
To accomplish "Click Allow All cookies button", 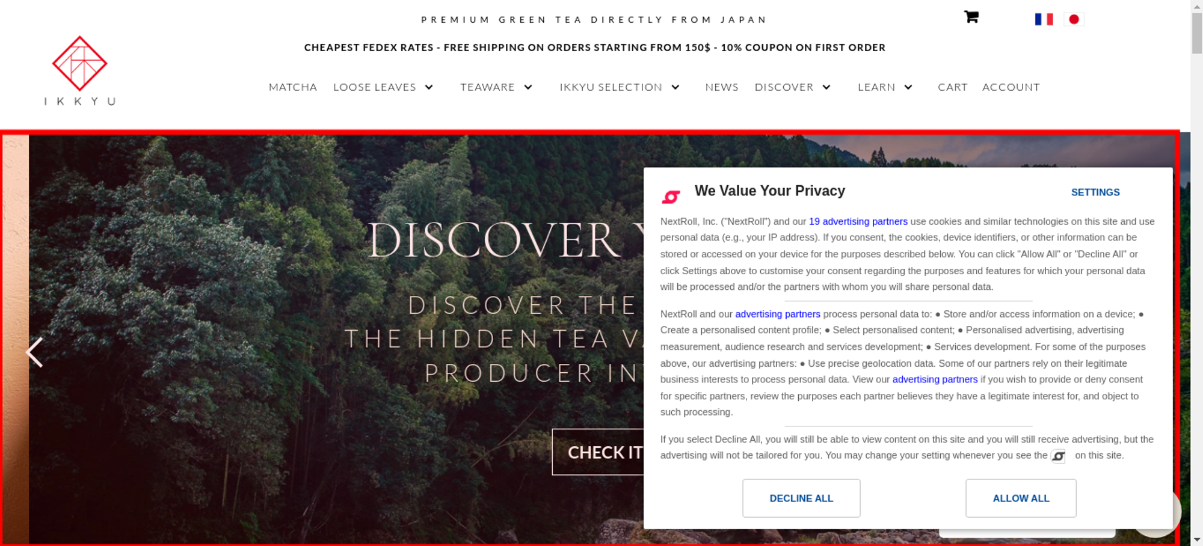I will click(x=1021, y=498).
